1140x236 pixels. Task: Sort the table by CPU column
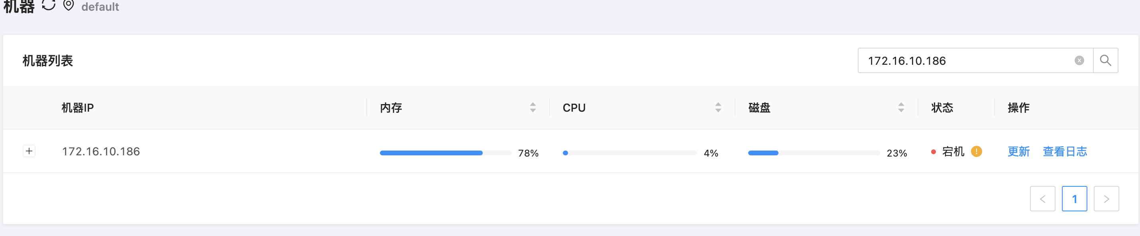pos(718,107)
